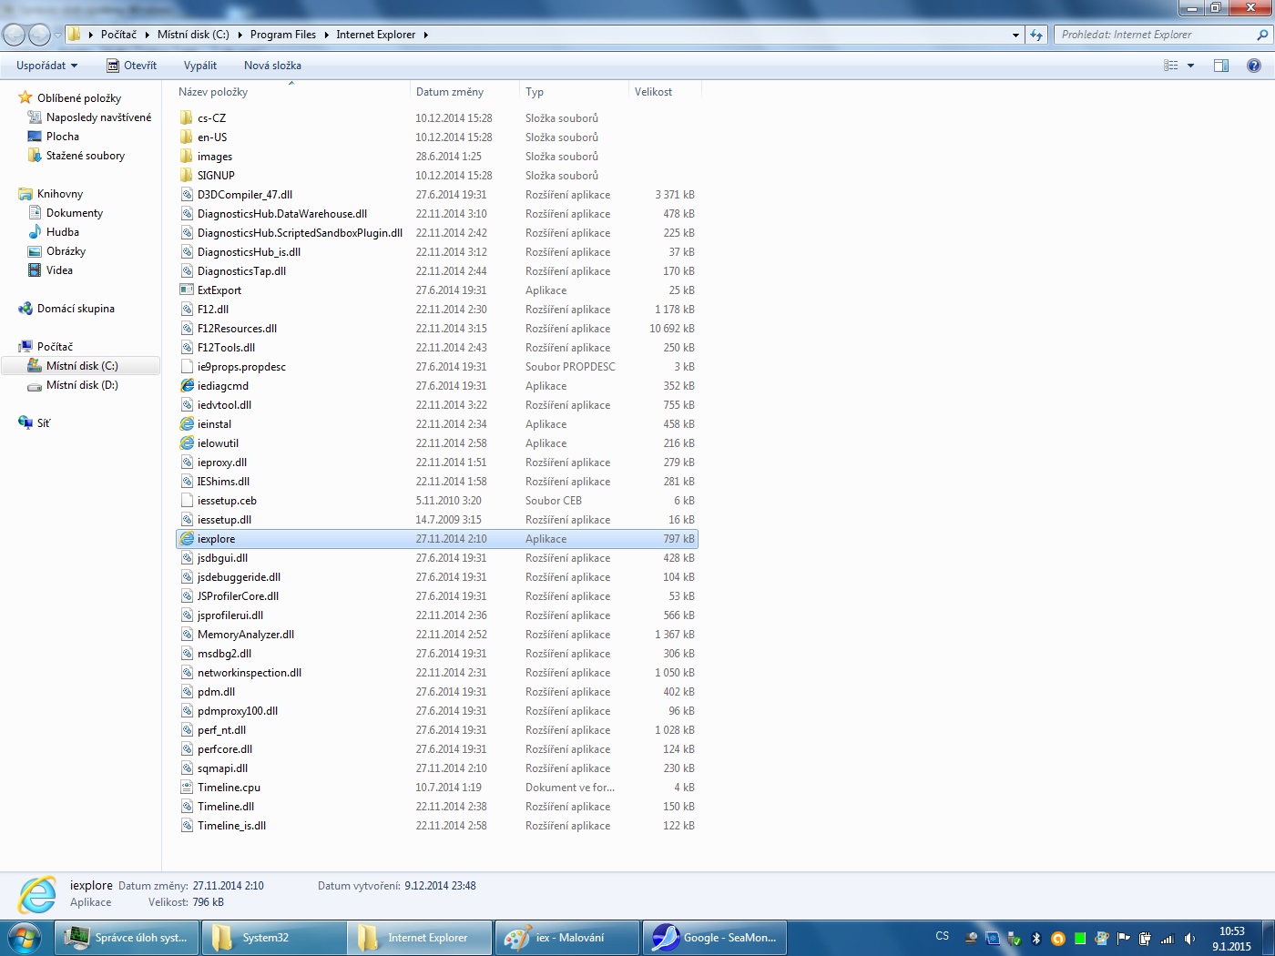This screenshot has width=1275, height=956.
Task: Click the Místní disk (C:) breadcrumb
Action: (193, 35)
